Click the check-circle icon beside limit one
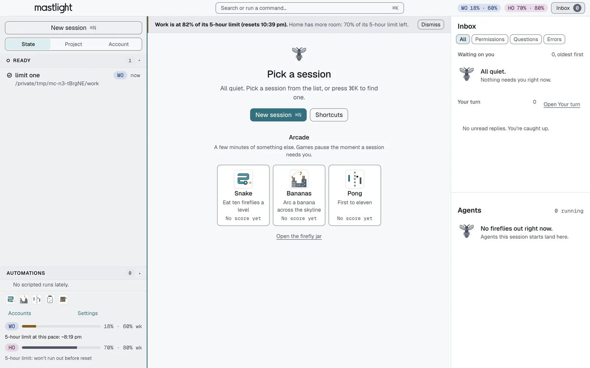The image size is (590, 368). 10,75
